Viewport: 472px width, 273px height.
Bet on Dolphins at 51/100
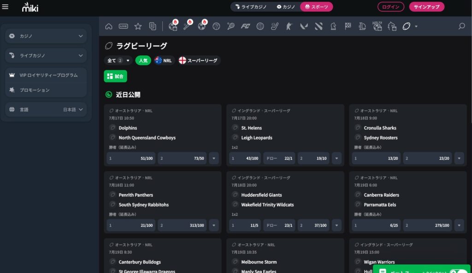pos(131,158)
